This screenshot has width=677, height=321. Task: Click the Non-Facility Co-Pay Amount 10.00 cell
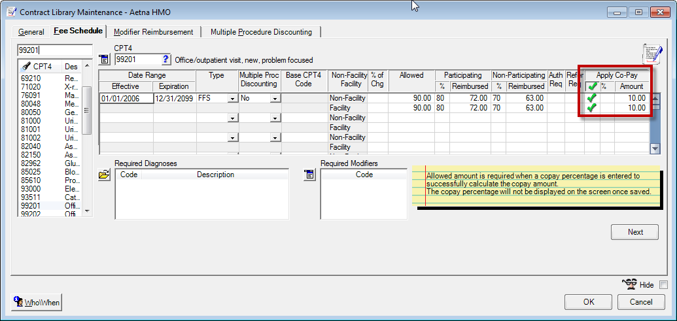(632, 98)
